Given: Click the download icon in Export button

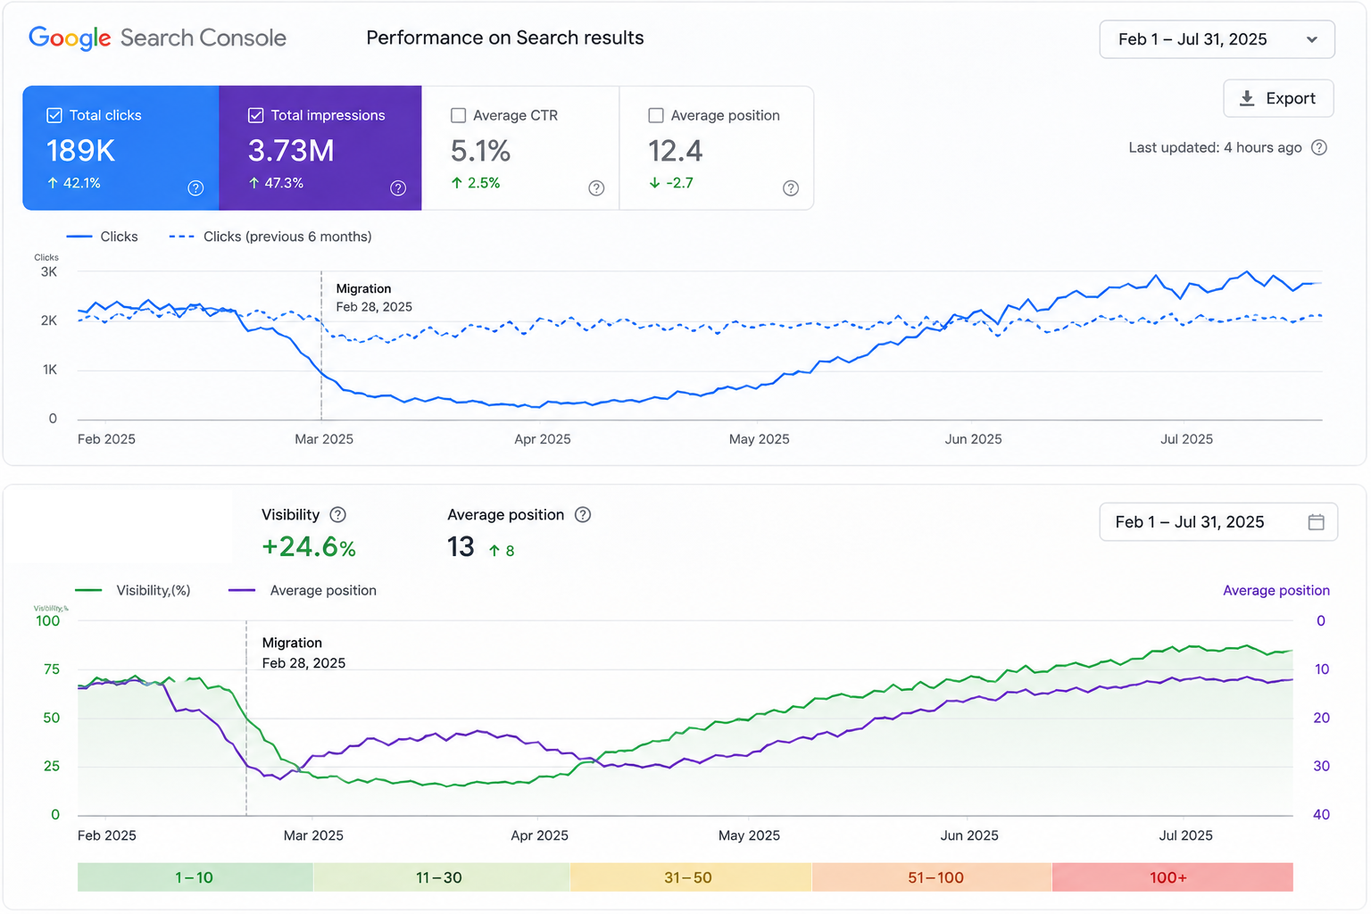Looking at the screenshot, I should click(x=1247, y=98).
